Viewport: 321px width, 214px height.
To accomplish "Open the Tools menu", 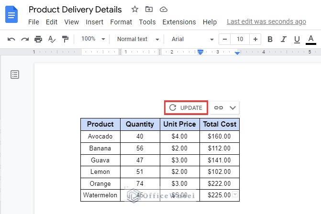I will tap(147, 22).
